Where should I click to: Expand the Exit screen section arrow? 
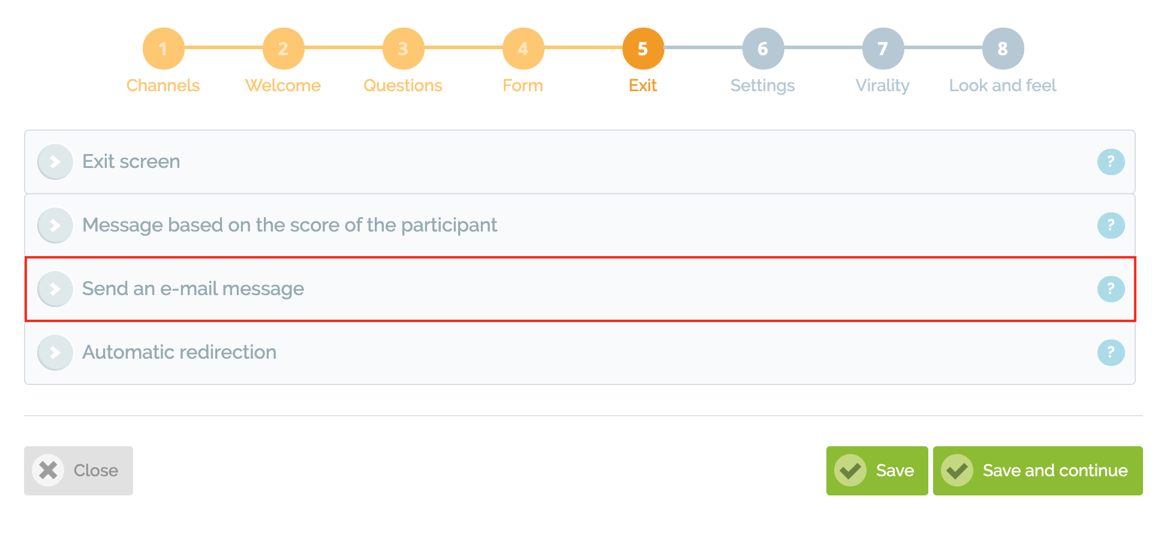(x=55, y=162)
